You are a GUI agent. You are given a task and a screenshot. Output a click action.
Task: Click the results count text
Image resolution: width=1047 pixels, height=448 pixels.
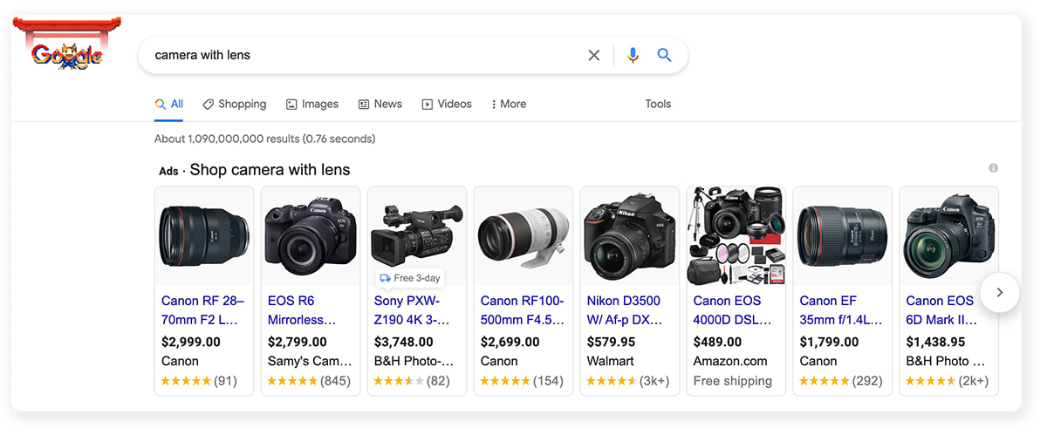(x=264, y=139)
